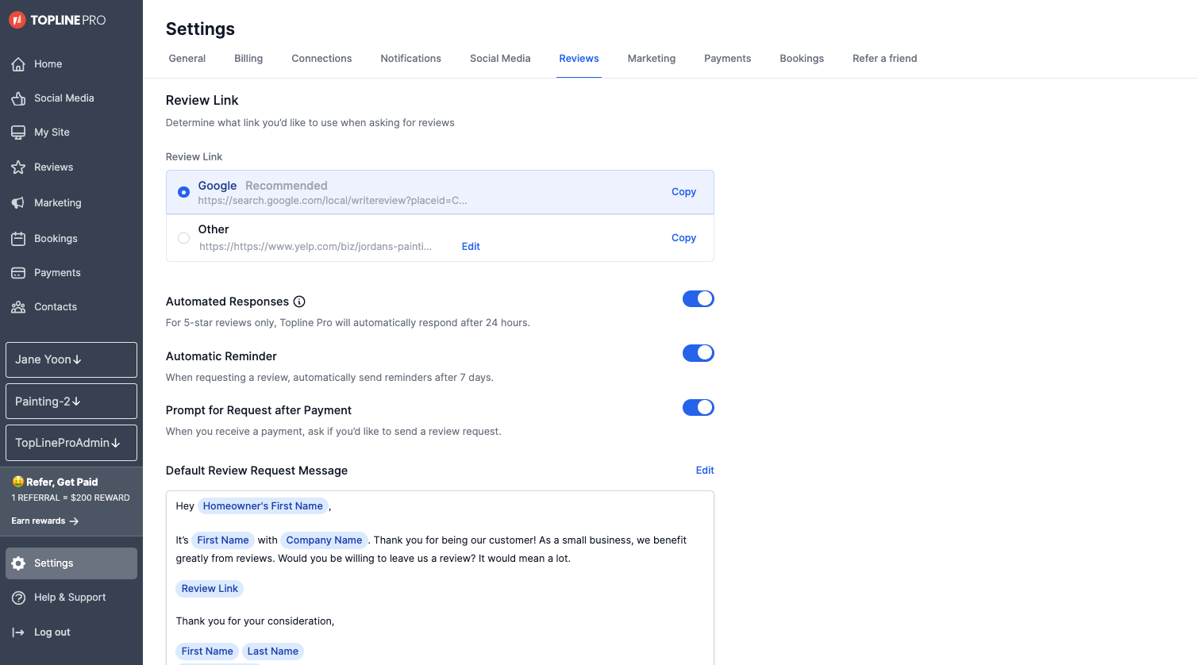The height and width of the screenshot is (665, 1197).
Task: Switch to the General settings tab
Action: [x=187, y=59]
